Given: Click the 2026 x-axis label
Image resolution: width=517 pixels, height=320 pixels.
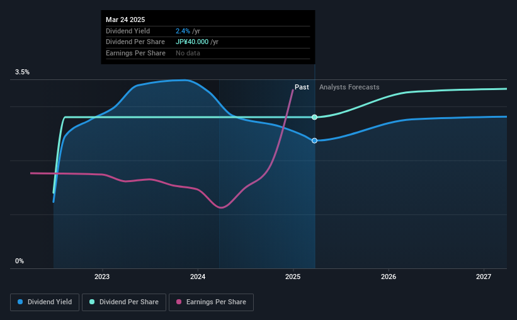Looking at the screenshot, I should 389,277.
